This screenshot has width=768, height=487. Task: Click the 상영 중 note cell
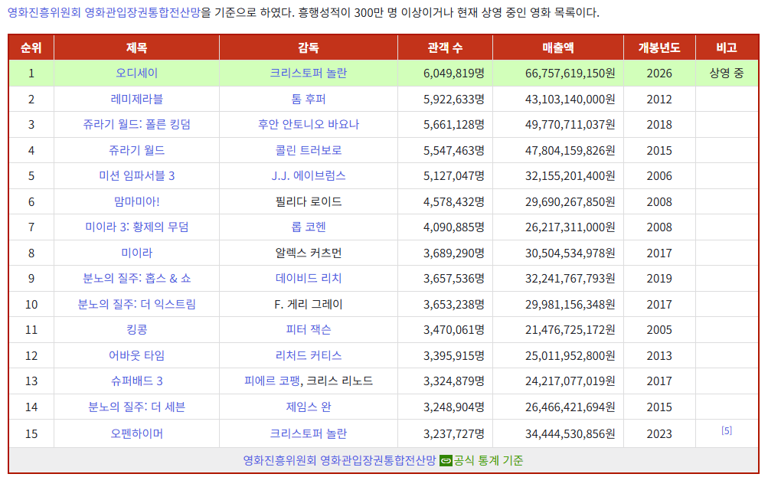727,73
